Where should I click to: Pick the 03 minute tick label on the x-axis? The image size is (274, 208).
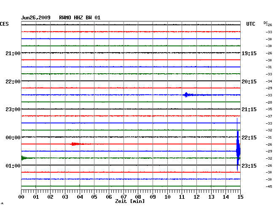[x=65, y=197]
